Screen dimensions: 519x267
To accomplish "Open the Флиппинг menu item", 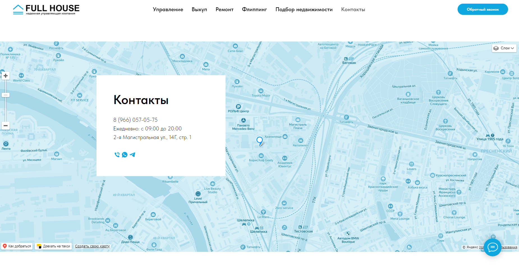I will click(x=254, y=9).
